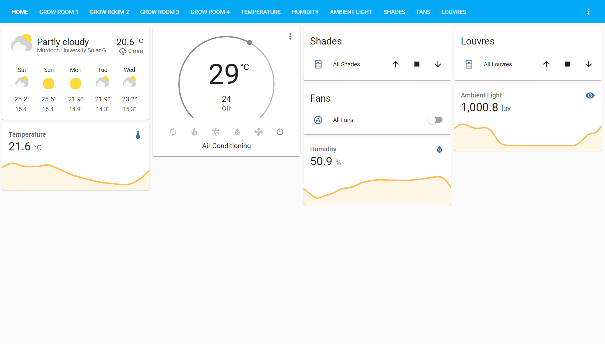Select the cool mode snowflake icon
This screenshot has width=605, height=344.
tap(216, 132)
